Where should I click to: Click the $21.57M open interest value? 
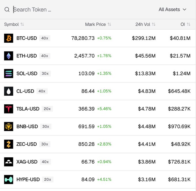pyautogui.click(x=180, y=56)
